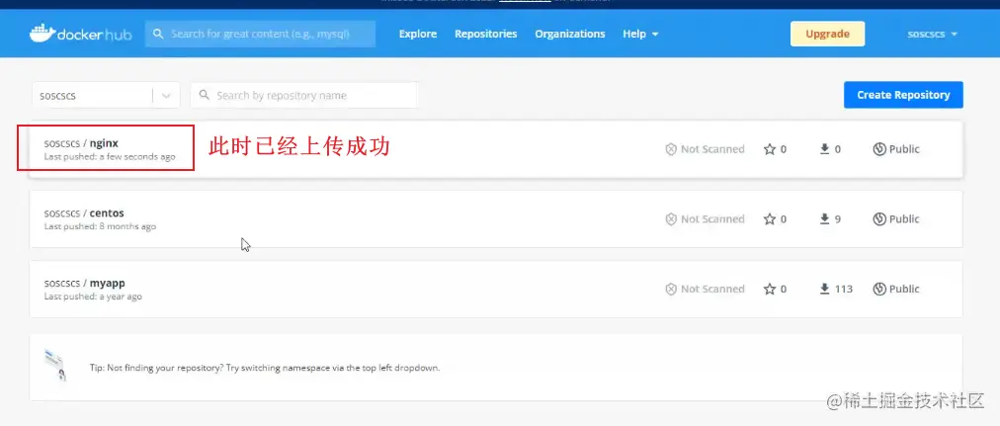
Task: Click the Not Scanned shield icon for nginx
Action: [671, 149]
